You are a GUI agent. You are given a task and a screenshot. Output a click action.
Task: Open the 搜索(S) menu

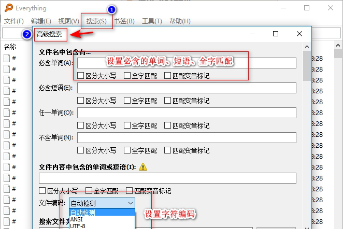pyautogui.click(x=96, y=21)
